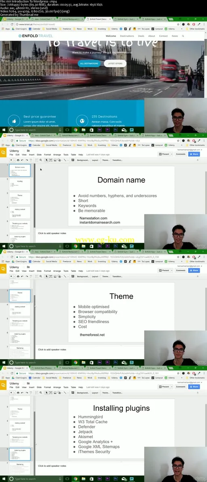Click the search magnifier icon in the Enfold Travel navigation

[183, 36]
